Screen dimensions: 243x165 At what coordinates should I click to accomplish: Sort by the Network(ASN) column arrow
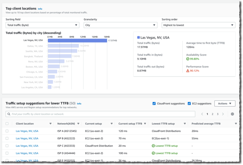pos(78,124)
